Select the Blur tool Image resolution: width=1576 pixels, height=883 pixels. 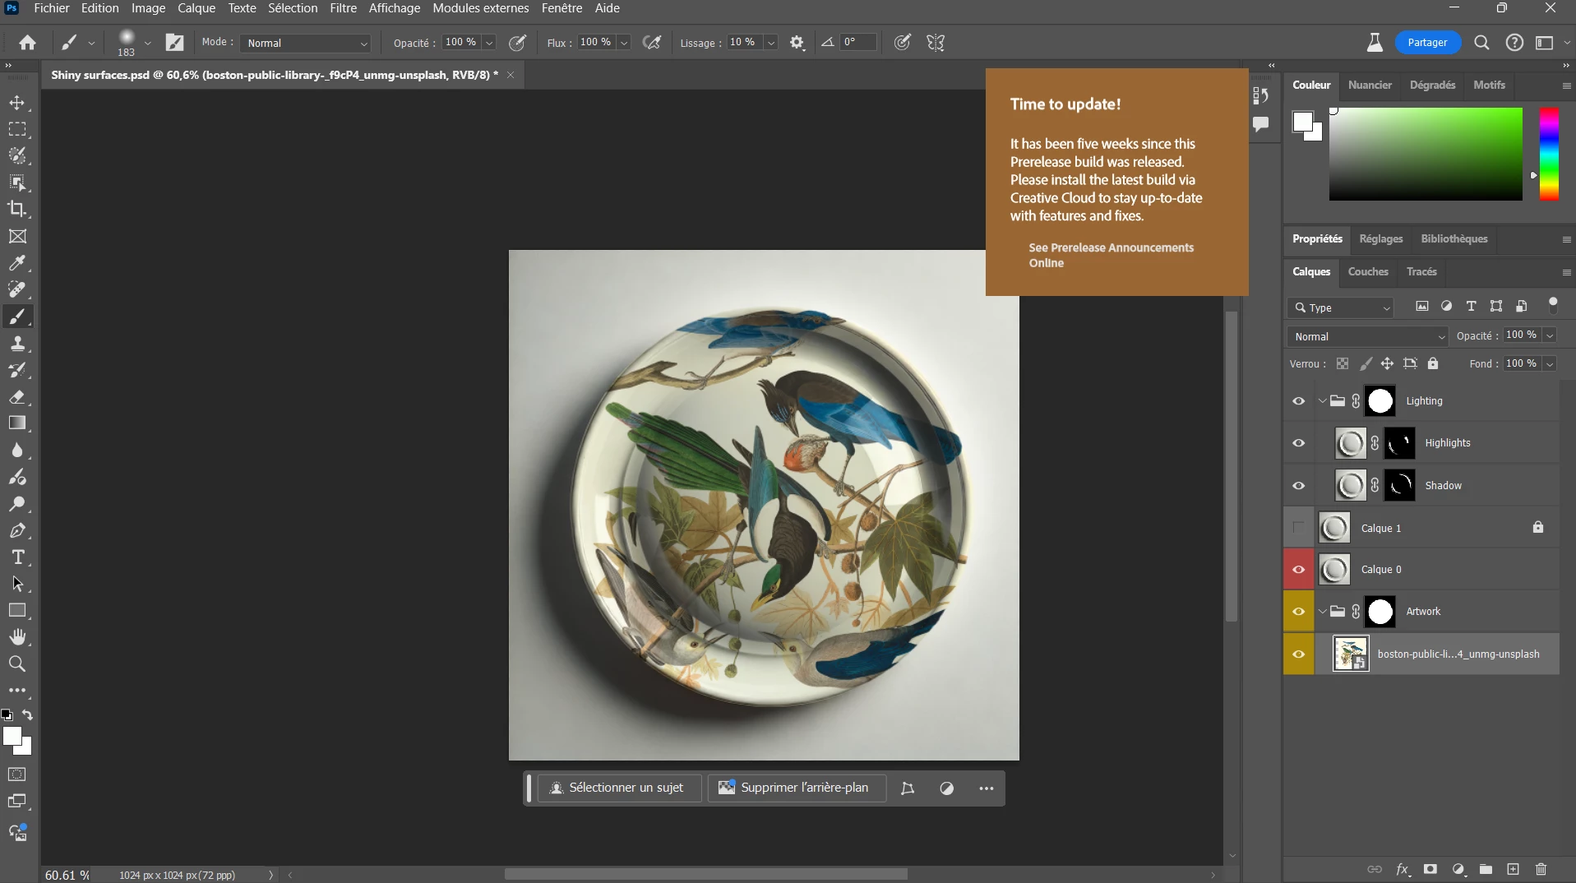[x=17, y=451]
